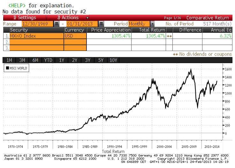The width and height of the screenshot is (235, 168).
Task: Open the Actions menu dropdown arrow
Action: pyautogui.click(x=87, y=18)
